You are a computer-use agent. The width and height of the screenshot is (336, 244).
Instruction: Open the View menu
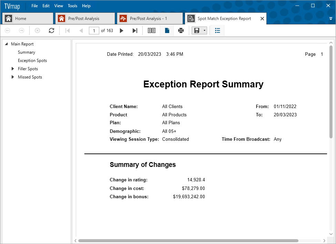[x=59, y=6]
